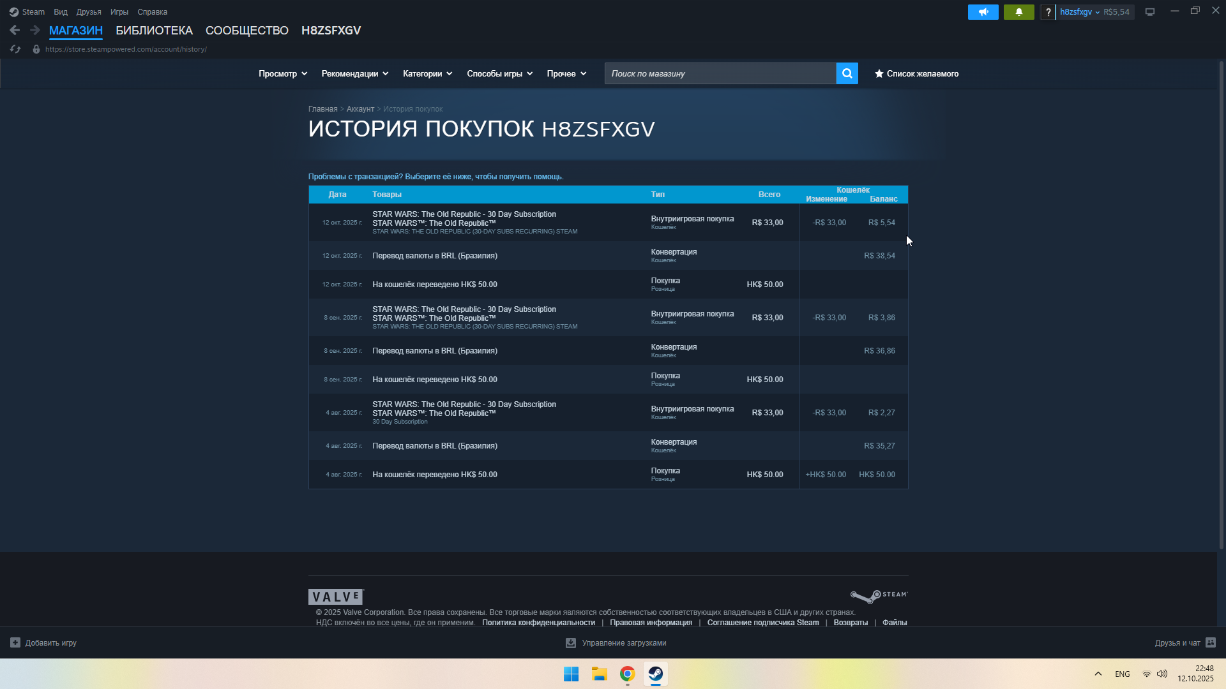1226x689 pixels.
Task: Click the store search input field
Action: [x=720, y=73]
